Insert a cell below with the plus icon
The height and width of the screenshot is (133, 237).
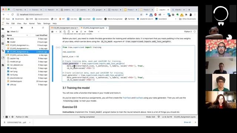[x=56, y=32]
